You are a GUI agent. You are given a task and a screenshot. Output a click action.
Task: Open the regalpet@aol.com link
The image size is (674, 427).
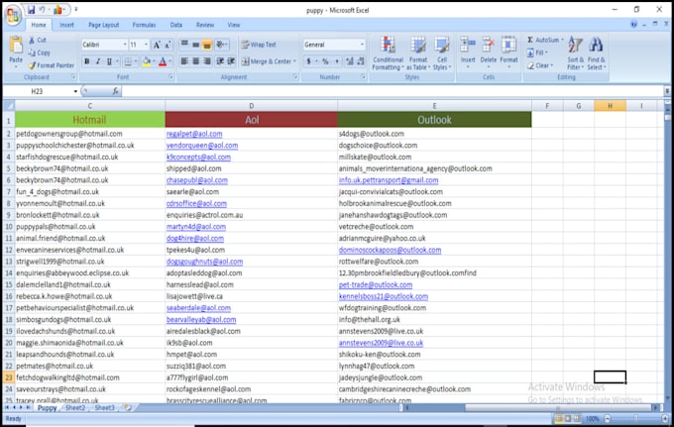point(194,134)
